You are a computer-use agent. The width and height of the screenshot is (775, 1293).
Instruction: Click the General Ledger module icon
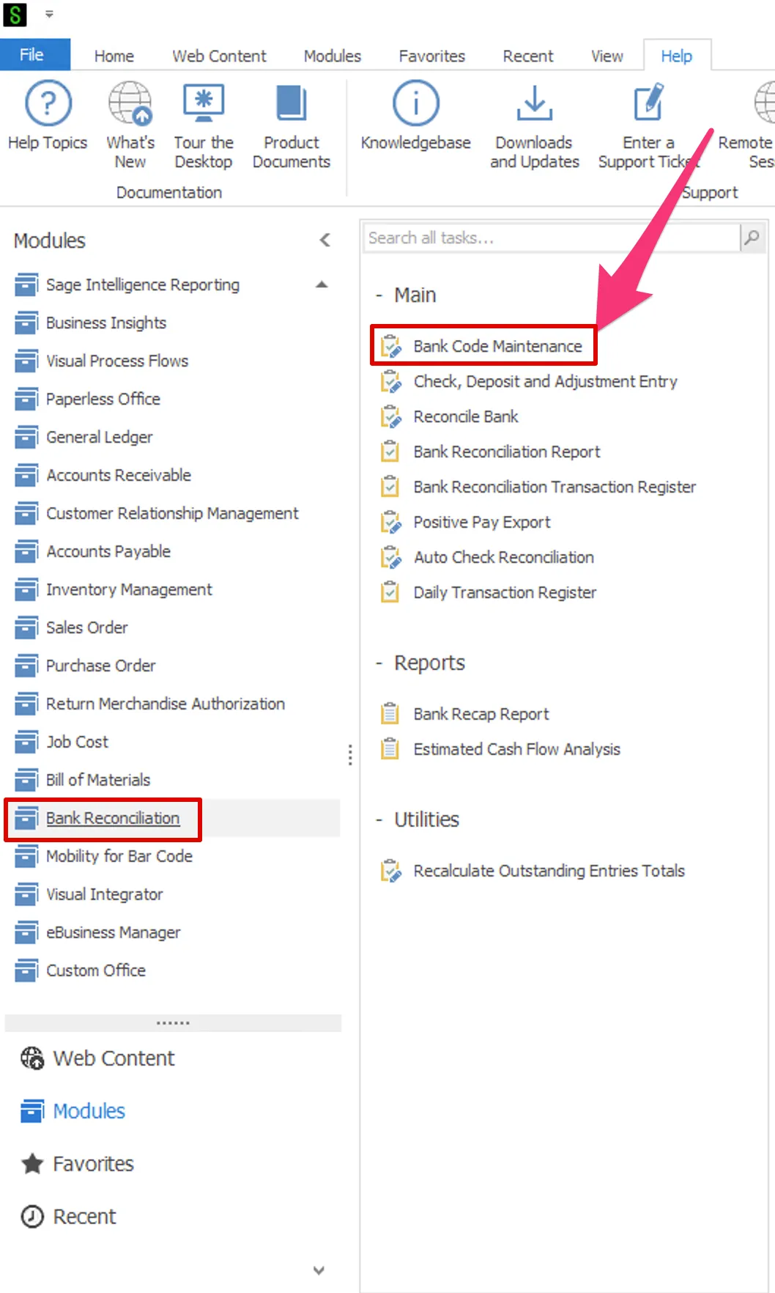[x=26, y=437]
